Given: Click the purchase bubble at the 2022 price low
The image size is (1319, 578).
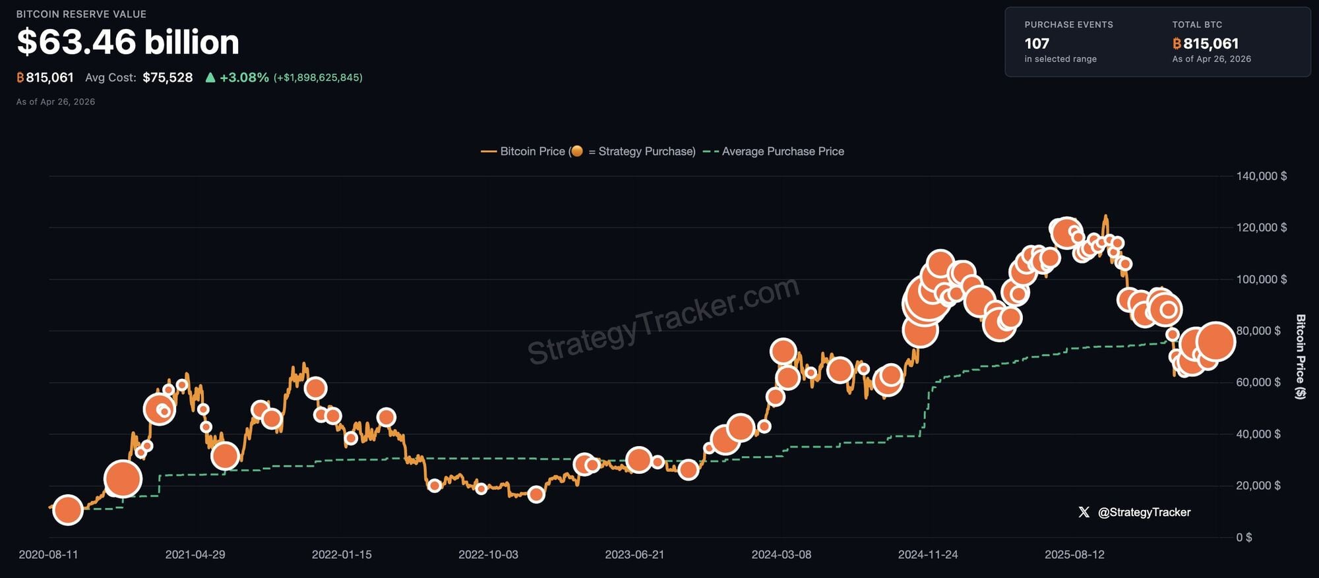Looking at the screenshot, I should point(536,494).
